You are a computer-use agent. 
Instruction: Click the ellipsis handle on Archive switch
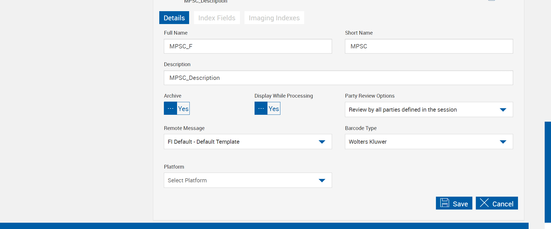pyautogui.click(x=170, y=108)
